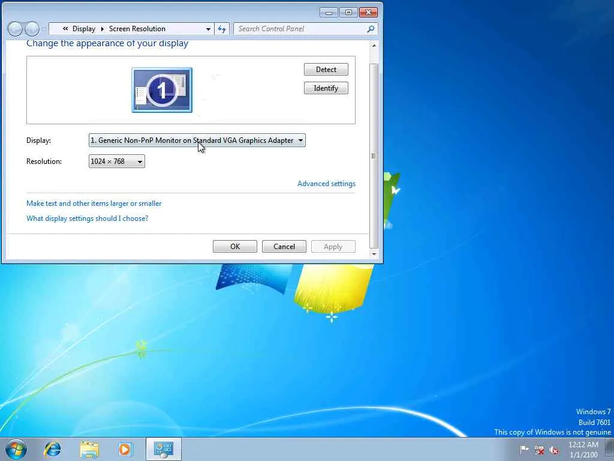Click the Apply button
Viewport: 614px width, 461px height.
(x=333, y=247)
